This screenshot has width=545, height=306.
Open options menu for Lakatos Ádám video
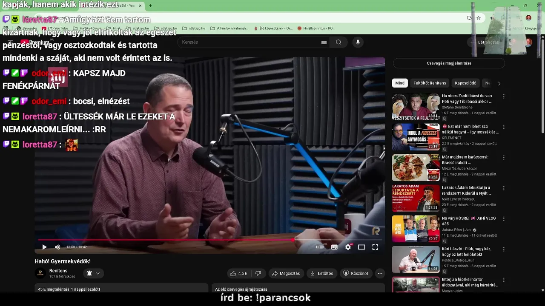click(504, 188)
